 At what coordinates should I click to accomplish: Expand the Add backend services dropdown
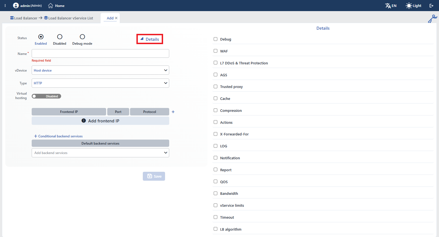(100, 153)
